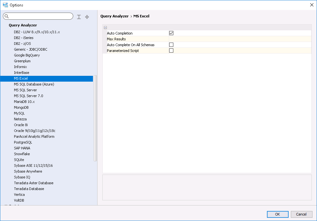Disable the Auto Completion checkbox
The width and height of the screenshot is (317, 221).
171,33
